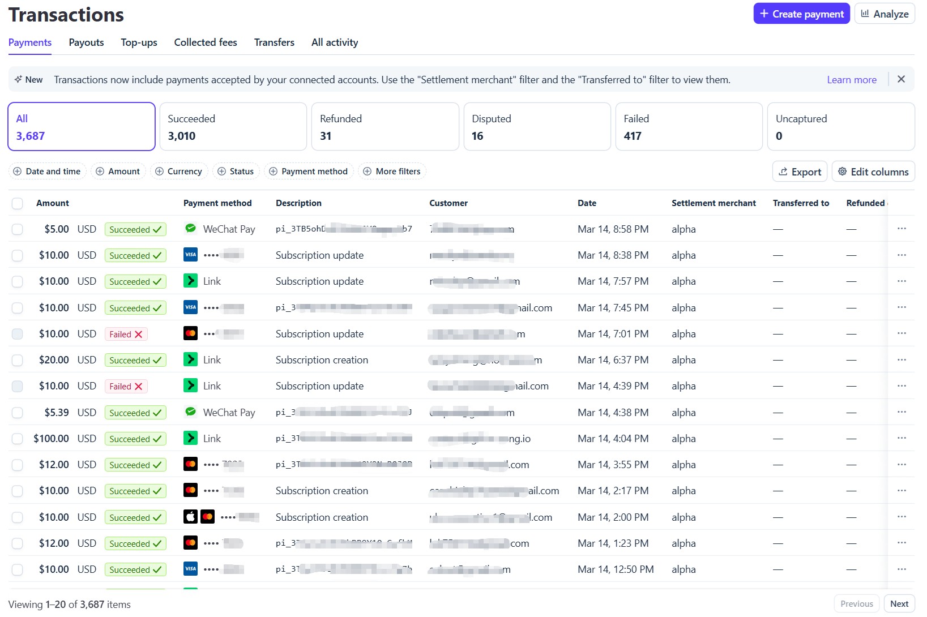Dismiss the new transactions info banner
The image size is (927, 617).
point(901,79)
